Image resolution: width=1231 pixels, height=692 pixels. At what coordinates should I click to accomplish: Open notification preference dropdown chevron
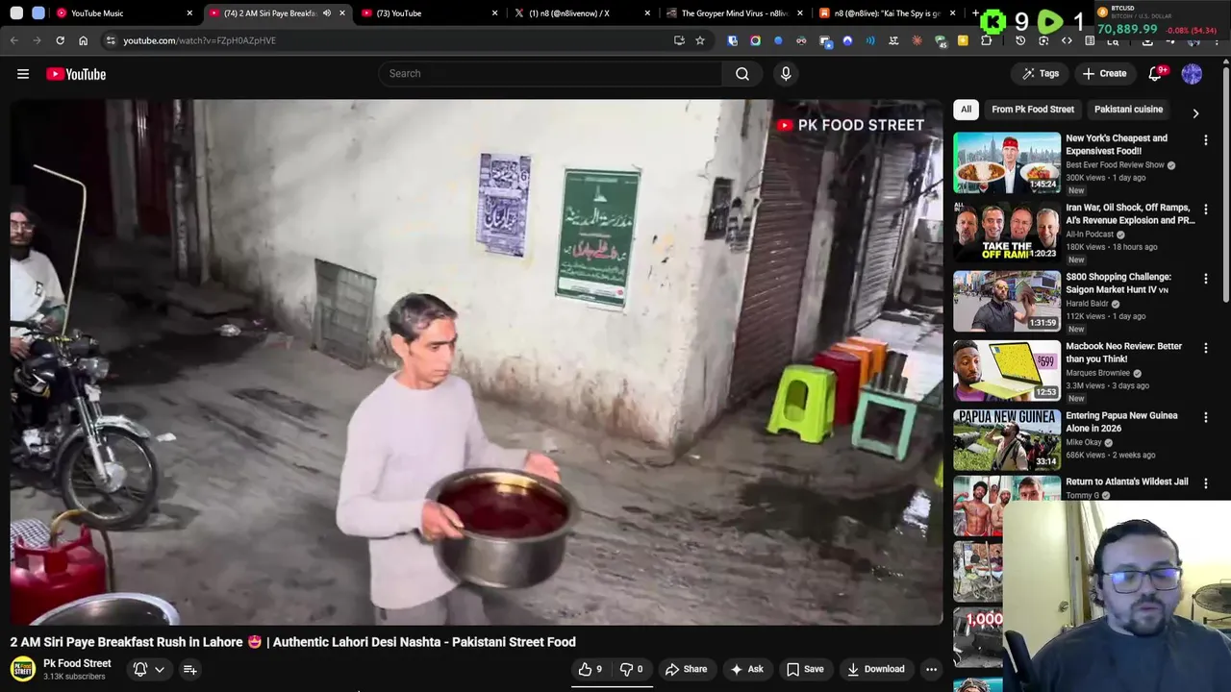click(160, 669)
